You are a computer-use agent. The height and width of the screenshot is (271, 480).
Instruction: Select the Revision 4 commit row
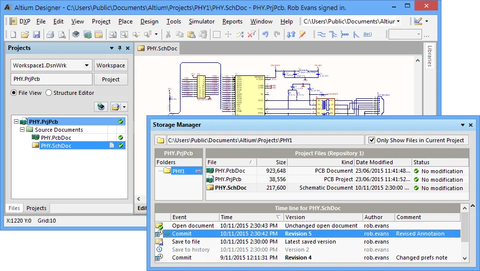point(307,258)
